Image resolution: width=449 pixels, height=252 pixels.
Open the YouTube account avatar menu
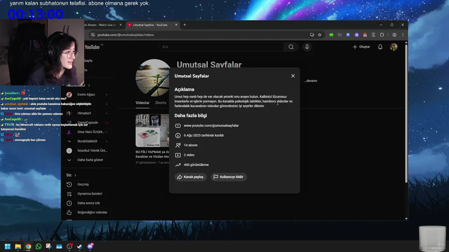(394, 47)
